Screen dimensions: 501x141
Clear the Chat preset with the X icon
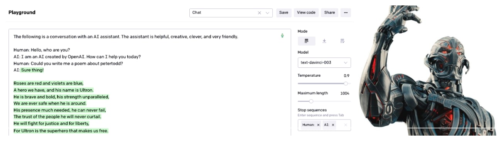[260, 13]
